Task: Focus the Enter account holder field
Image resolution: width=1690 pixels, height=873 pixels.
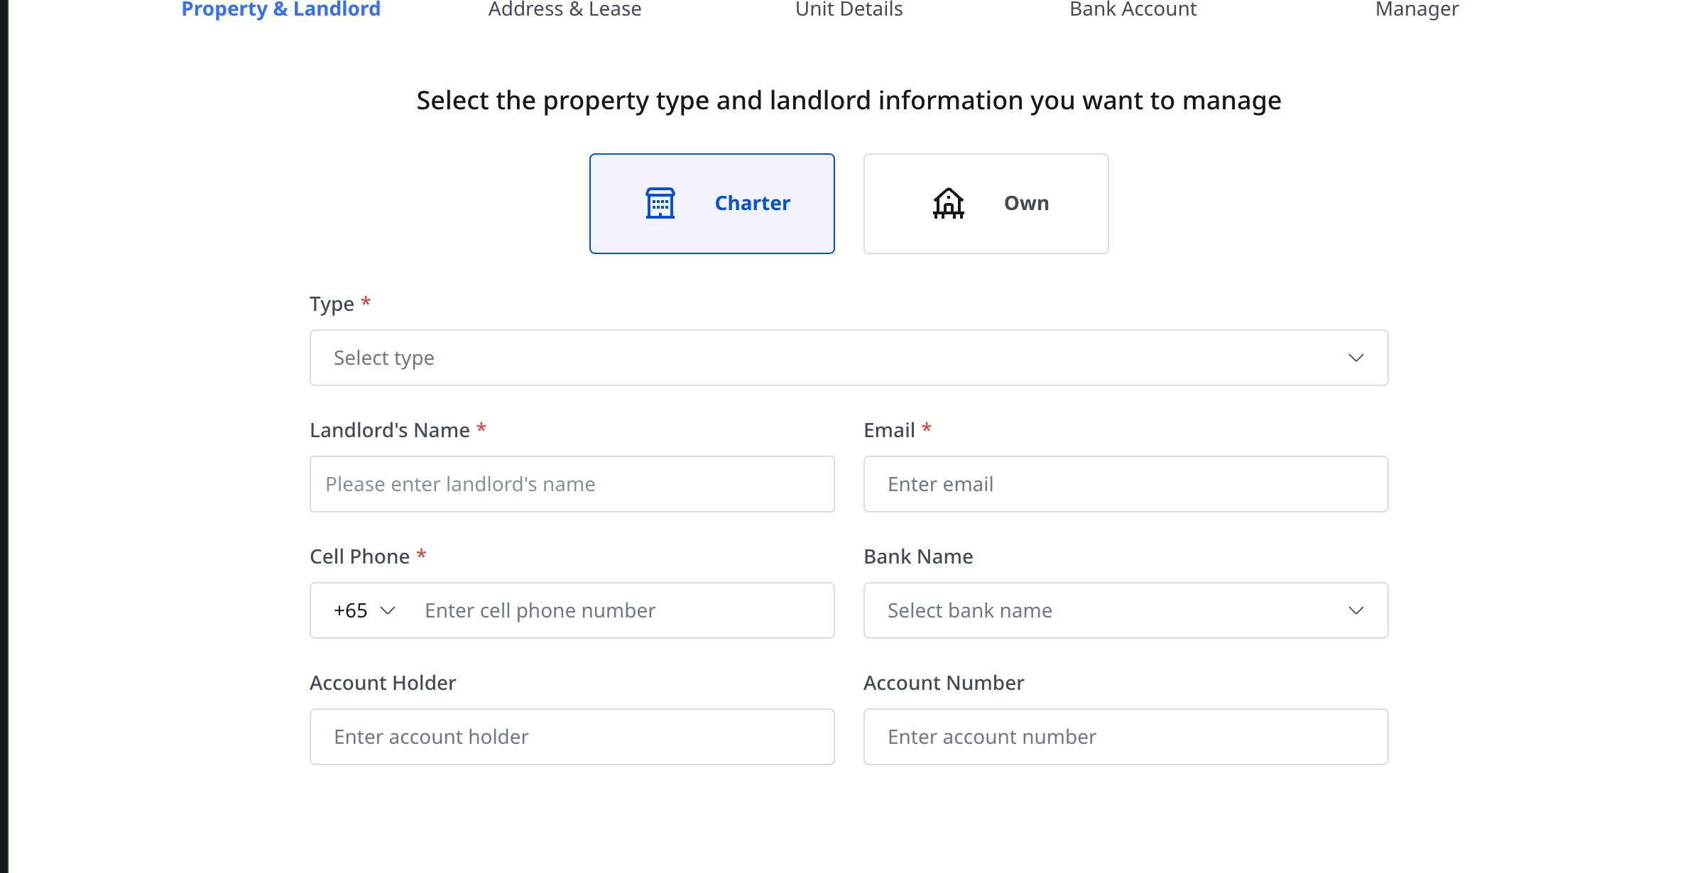Action: 572,737
